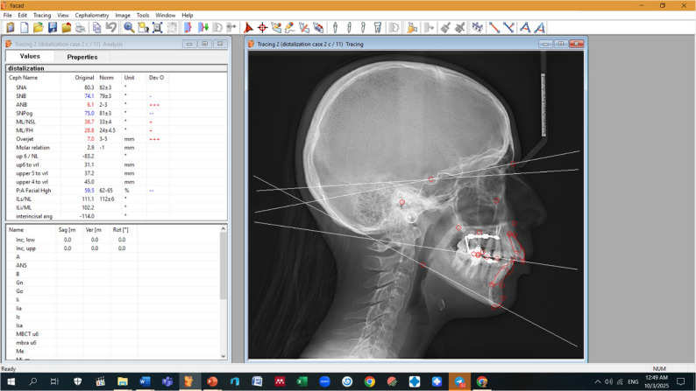Click the last letter A toolbar tool

coord(540,27)
